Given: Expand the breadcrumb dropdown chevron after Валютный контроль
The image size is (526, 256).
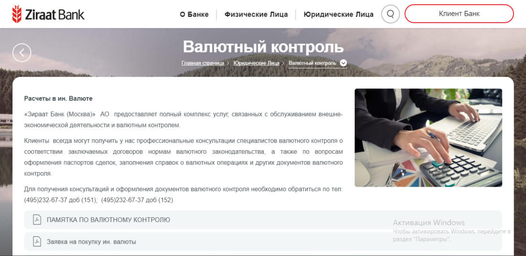Looking at the screenshot, I should pos(343,63).
